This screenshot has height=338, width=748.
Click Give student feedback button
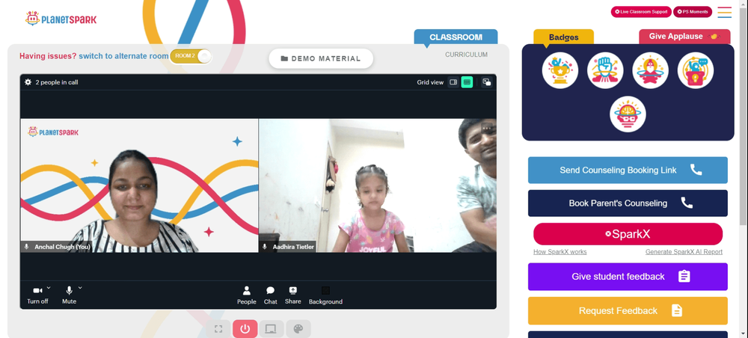(628, 277)
